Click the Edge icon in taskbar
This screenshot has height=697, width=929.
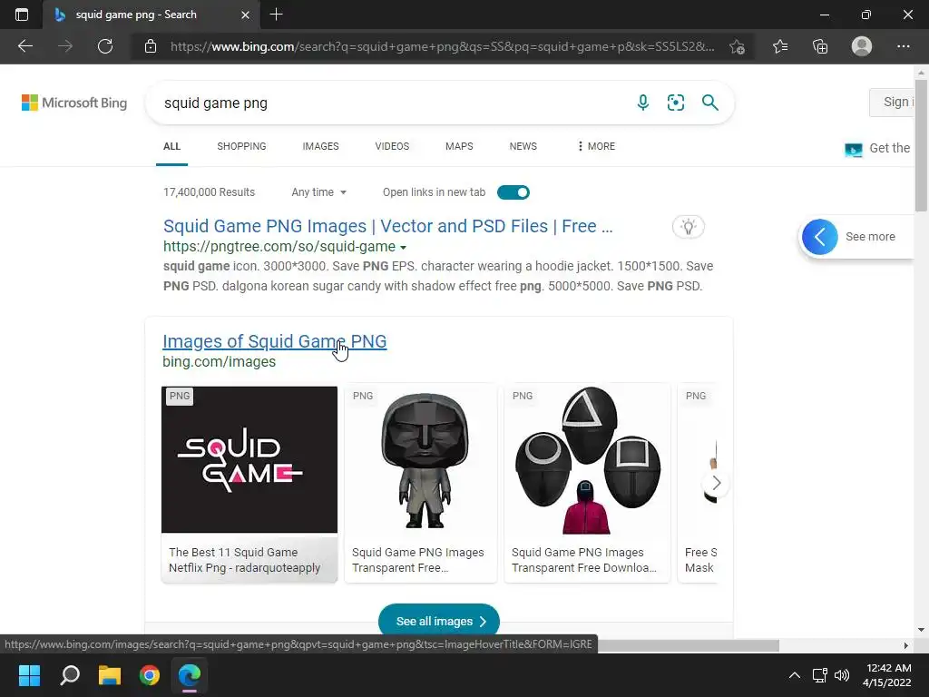[x=190, y=675]
